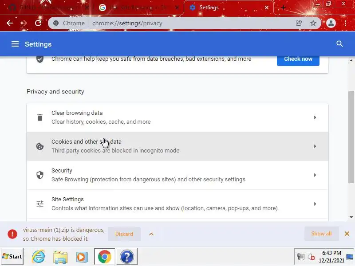The width and height of the screenshot is (355, 266).
Task: Click the share page icon in address bar
Action: [x=299, y=23]
